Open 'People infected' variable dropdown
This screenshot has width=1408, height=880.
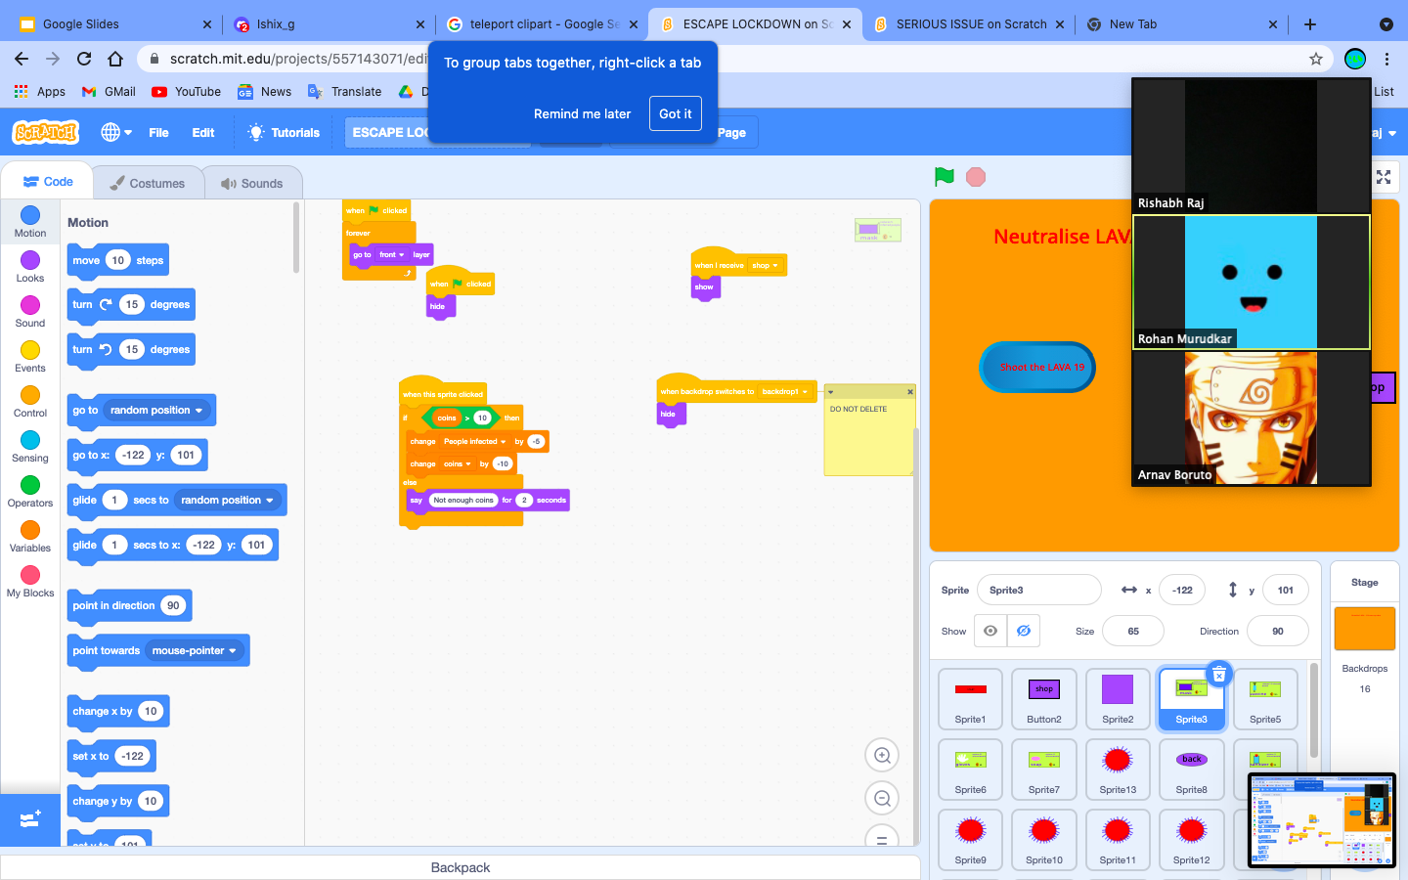click(x=475, y=441)
